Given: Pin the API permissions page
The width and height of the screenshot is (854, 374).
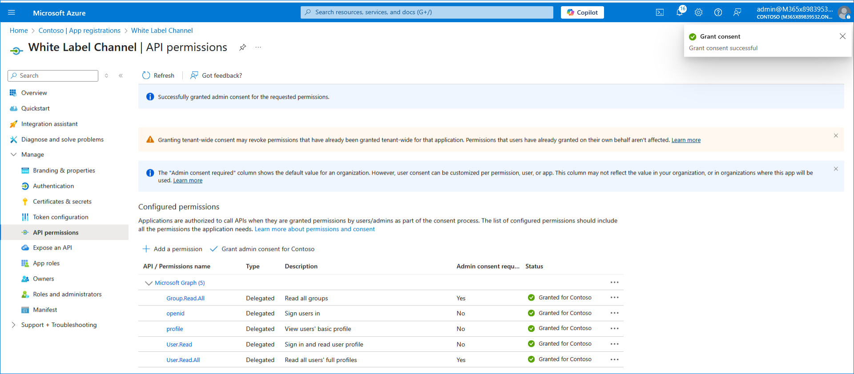Looking at the screenshot, I should 242,48.
